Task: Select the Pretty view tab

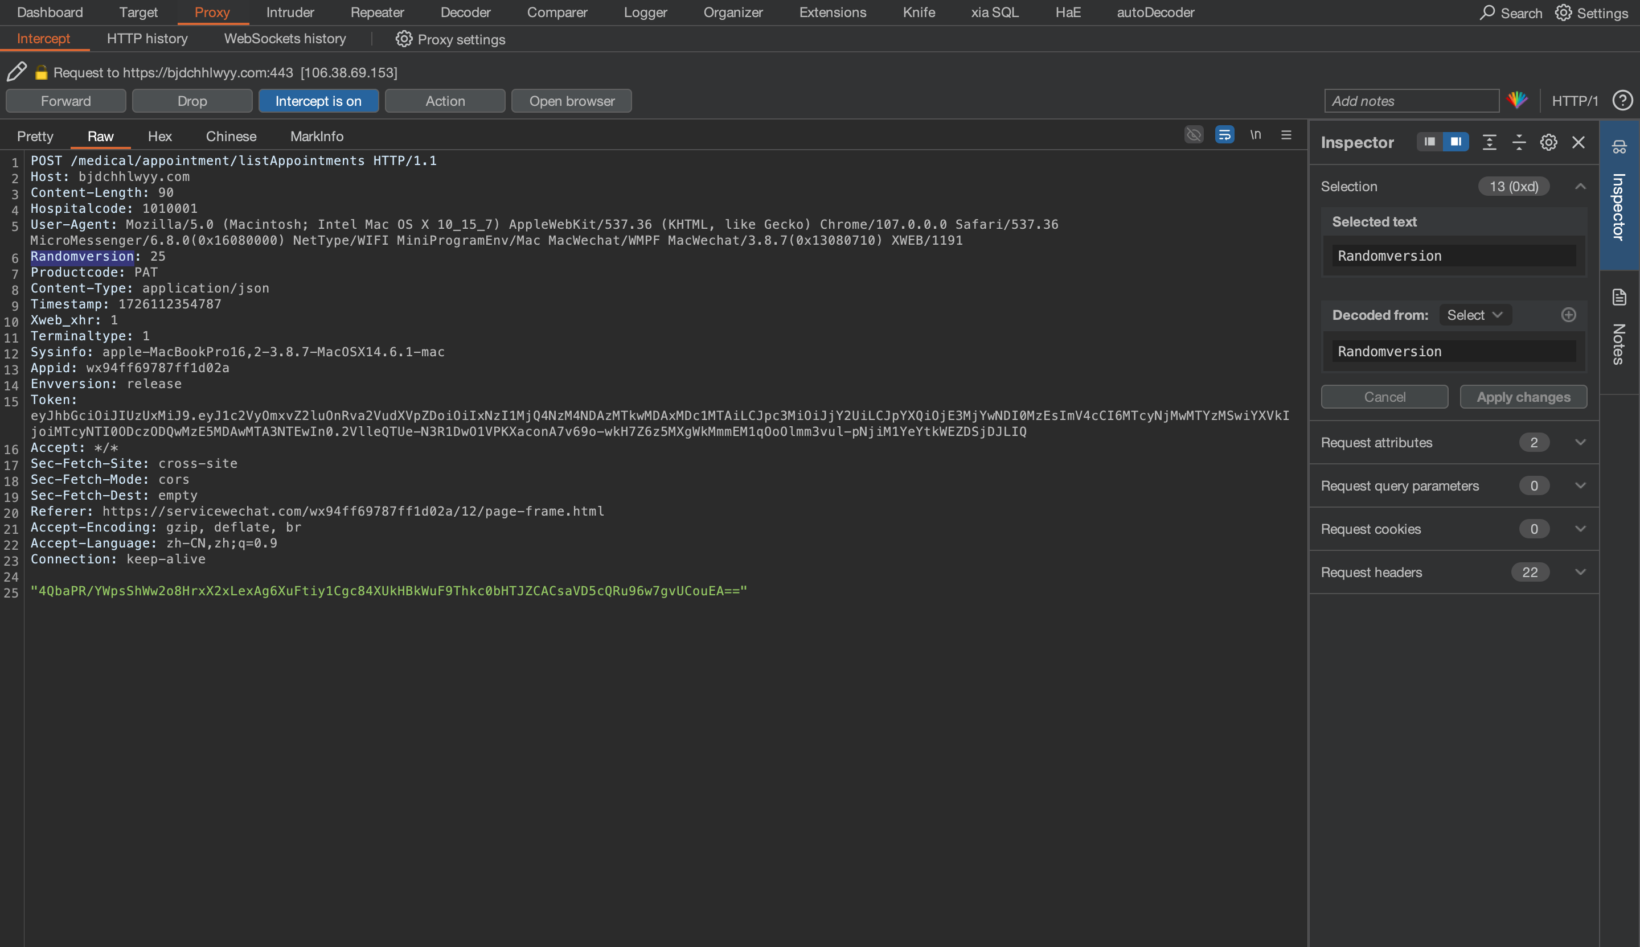Action: pos(35,136)
